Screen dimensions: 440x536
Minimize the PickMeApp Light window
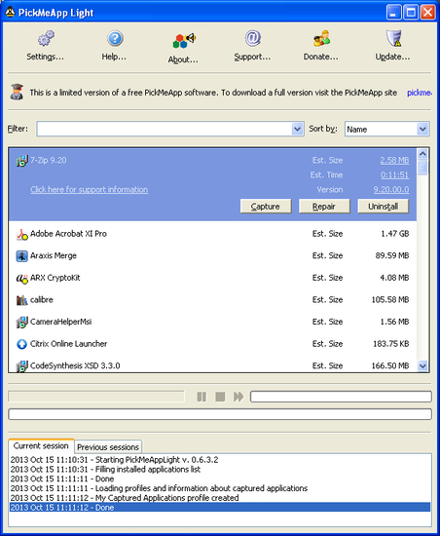click(393, 13)
